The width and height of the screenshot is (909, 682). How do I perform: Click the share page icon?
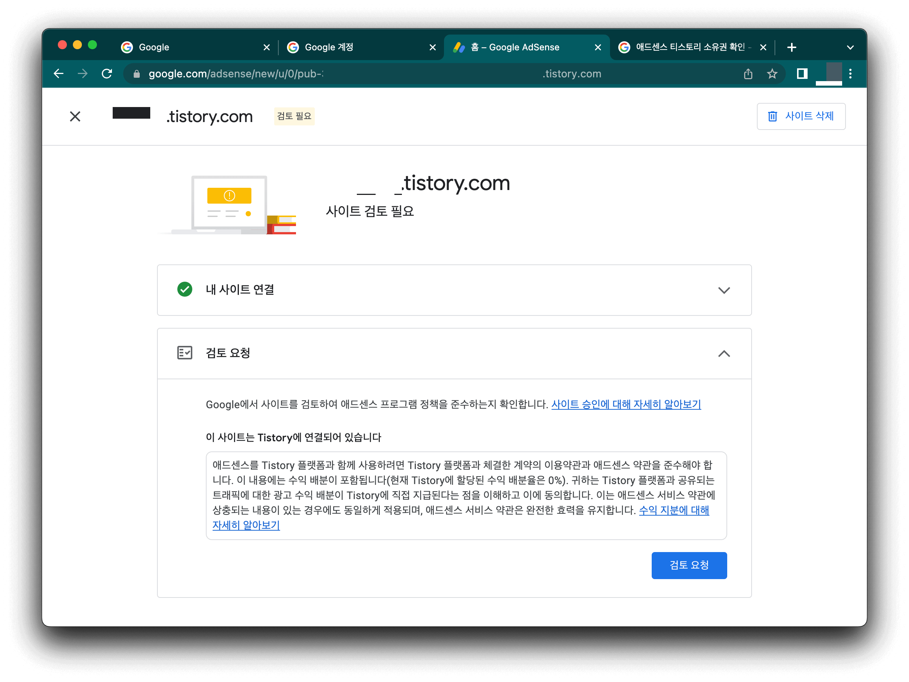[748, 74]
